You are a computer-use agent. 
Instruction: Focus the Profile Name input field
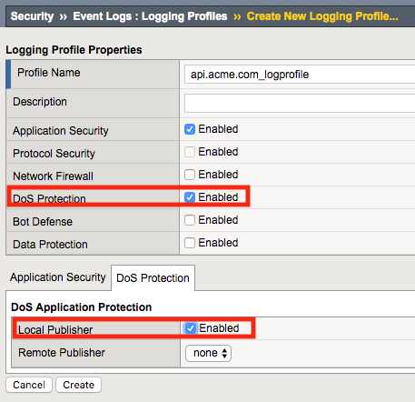click(x=300, y=75)
